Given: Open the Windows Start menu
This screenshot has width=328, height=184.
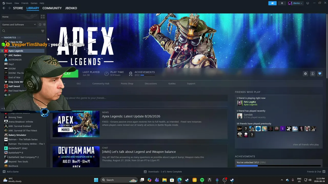Looking at the screenshot, I should pos(96,180).
